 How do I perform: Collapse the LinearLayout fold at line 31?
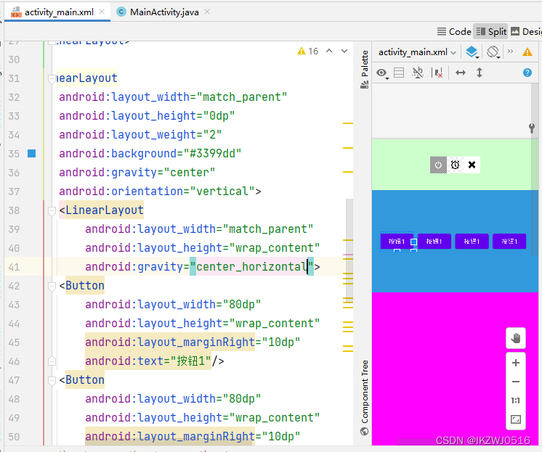[52, 79]
